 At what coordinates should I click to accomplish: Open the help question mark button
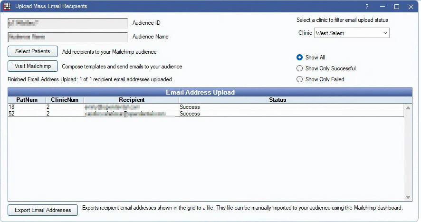(367, 7)
